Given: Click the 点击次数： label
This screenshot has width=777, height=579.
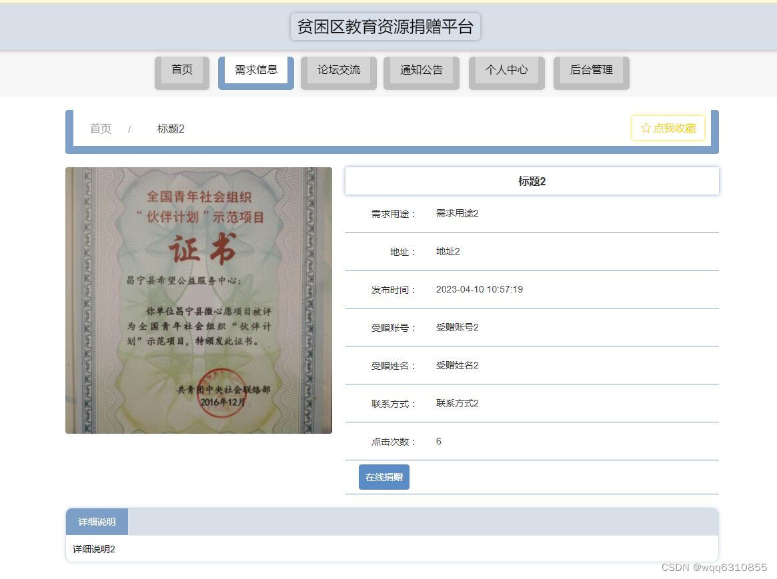Looking at the screenshot, I should pos(394,442).
